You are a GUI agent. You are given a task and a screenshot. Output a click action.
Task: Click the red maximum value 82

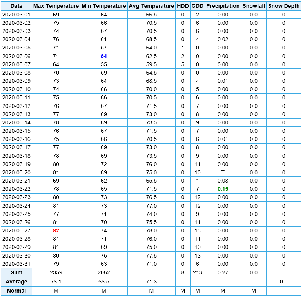tap(56, 230)
